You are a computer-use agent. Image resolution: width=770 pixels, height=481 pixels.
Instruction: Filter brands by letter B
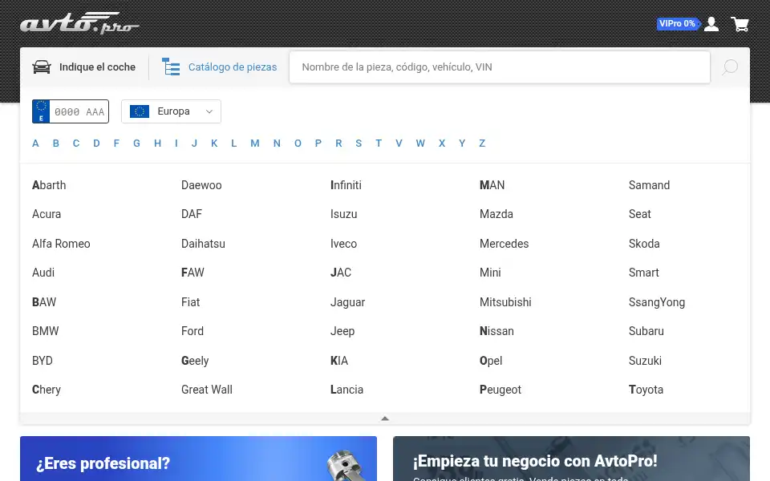[x=56, y=143]
